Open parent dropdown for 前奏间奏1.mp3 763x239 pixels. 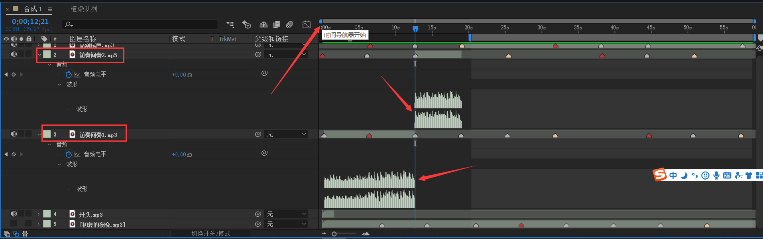point(286,134)
